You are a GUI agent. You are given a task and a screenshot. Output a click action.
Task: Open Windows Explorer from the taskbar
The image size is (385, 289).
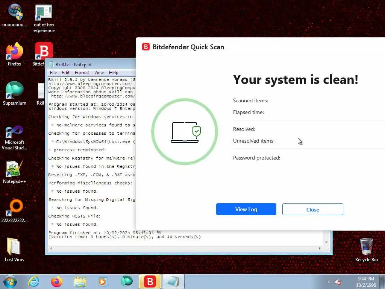80,282
